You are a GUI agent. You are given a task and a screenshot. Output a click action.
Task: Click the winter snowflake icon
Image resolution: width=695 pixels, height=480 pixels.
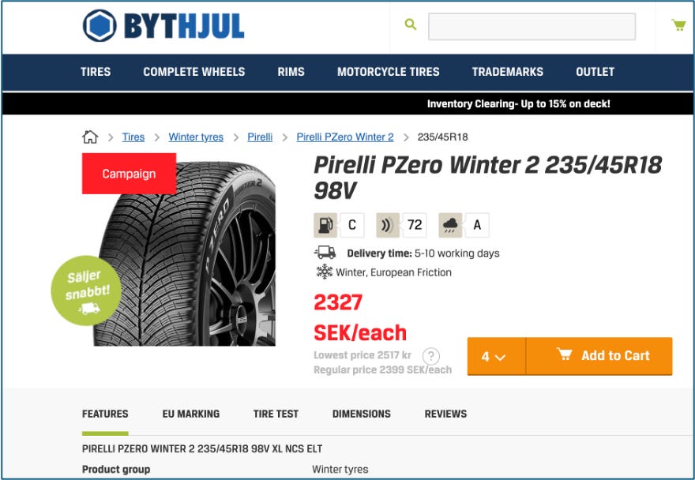[324, 272]
